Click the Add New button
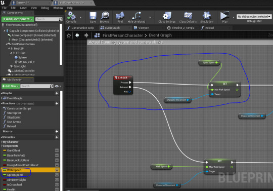The width and height of the screenshot is (273, 191). [x=11, y=86]
